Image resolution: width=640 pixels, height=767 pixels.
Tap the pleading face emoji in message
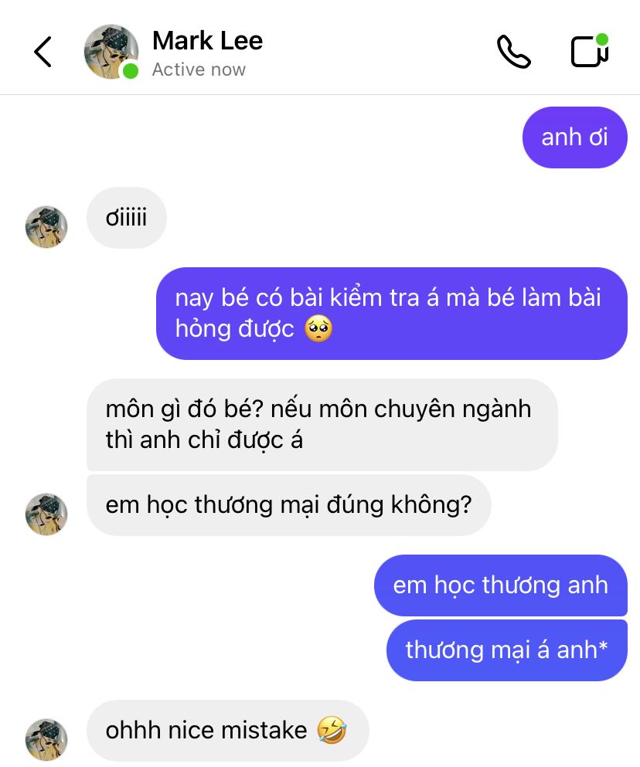coord(318,329)
